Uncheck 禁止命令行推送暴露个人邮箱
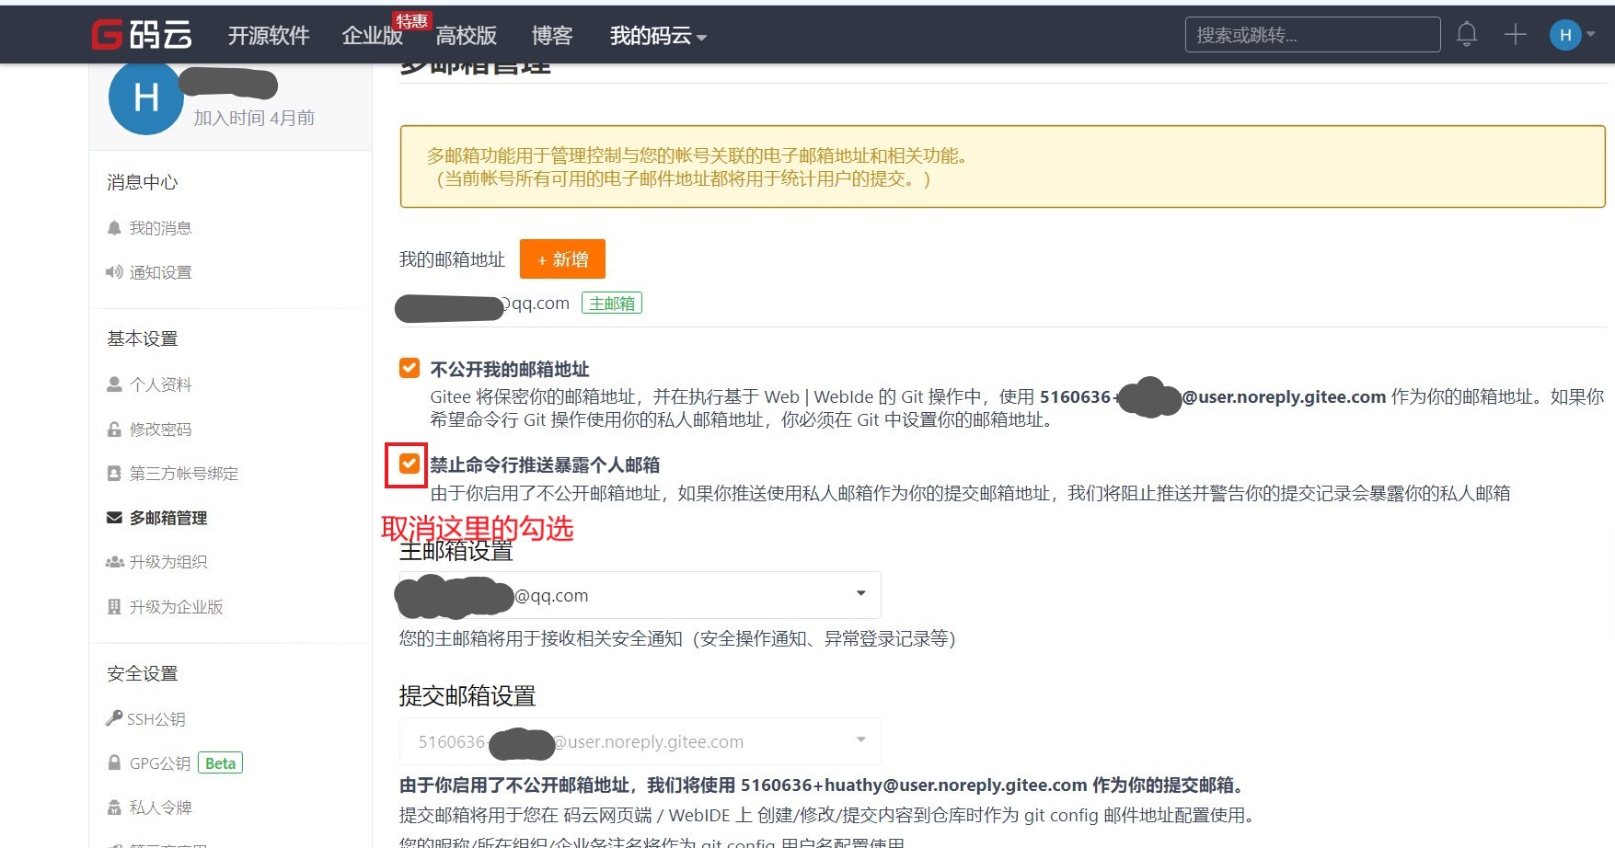The width and height of the screenshot is (1615, 848). point(408,464)
